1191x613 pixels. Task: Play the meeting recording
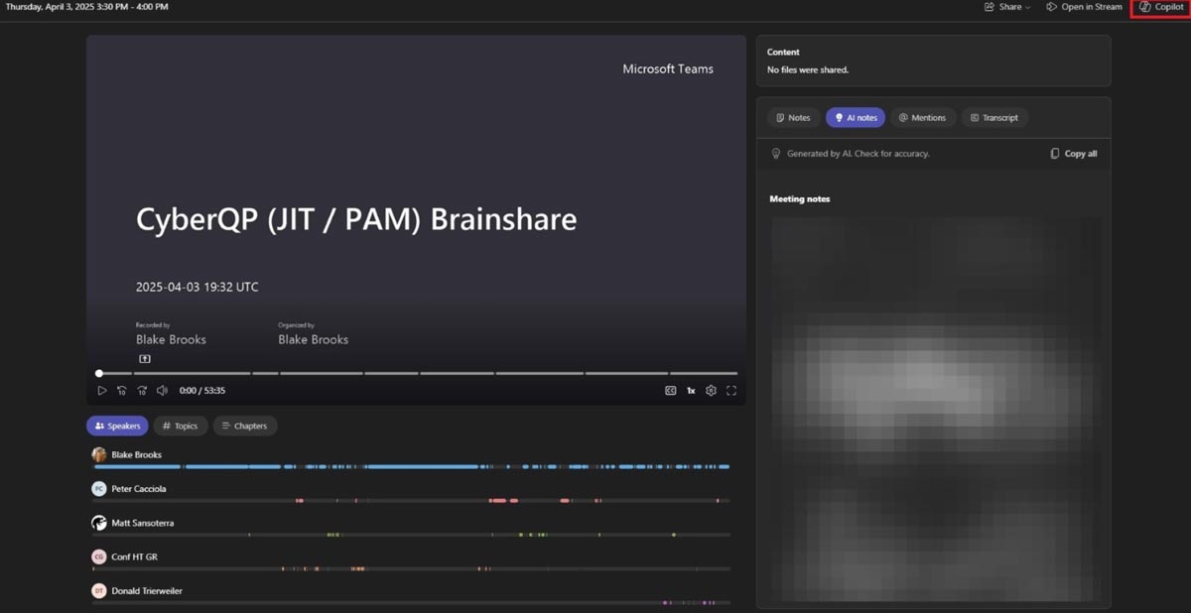pyautogui.click(x=101, y=391)
